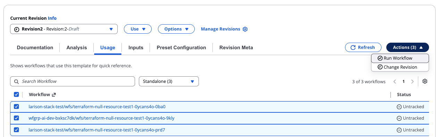Open the Preset Configuration tab
Viewport: 437px width, 137px height.
point(181,48)
